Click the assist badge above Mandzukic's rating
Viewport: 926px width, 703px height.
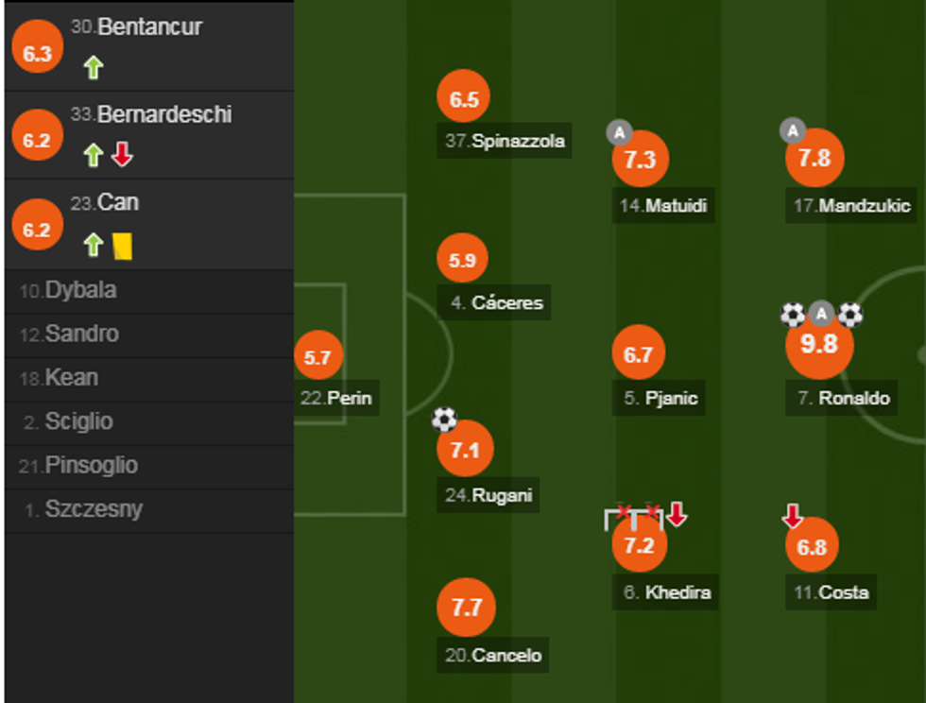pyautogui.click(x=792, y=130)
